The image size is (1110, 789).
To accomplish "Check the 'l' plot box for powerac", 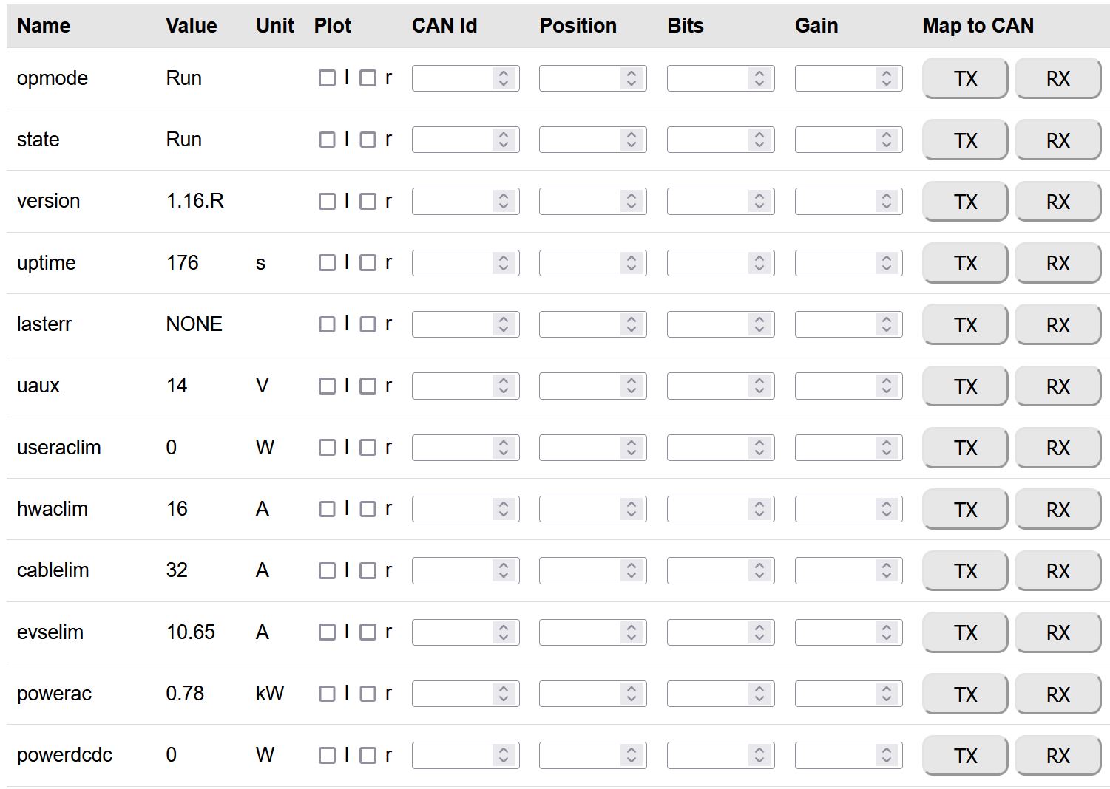I will 327,694.
